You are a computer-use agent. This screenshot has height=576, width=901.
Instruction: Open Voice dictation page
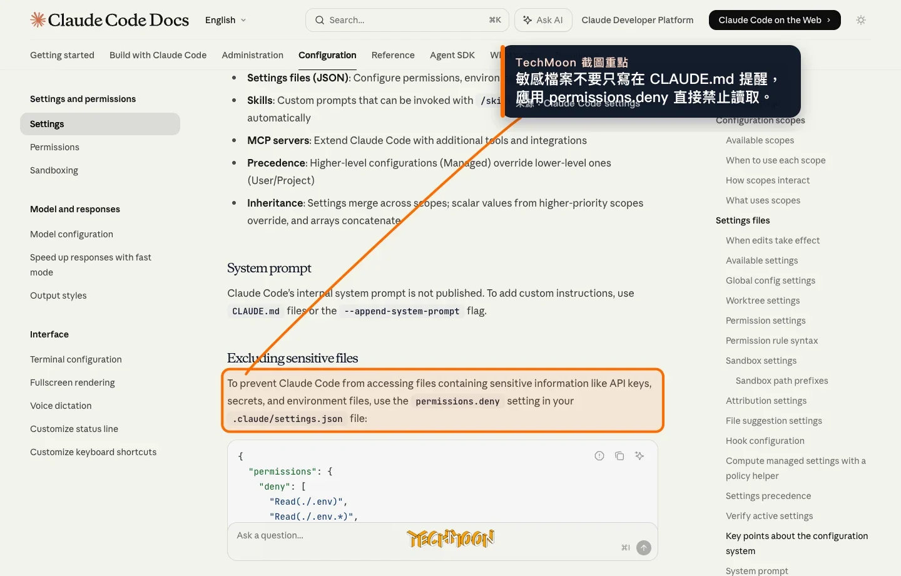pos(61,406)
